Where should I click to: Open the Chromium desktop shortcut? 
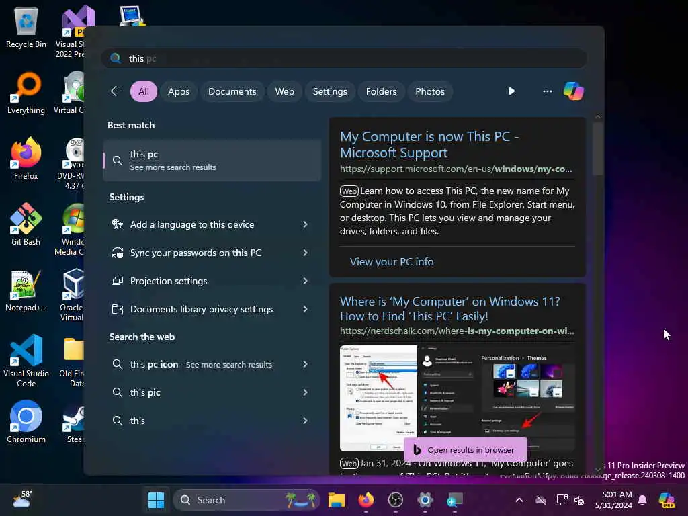click(26, 422)
